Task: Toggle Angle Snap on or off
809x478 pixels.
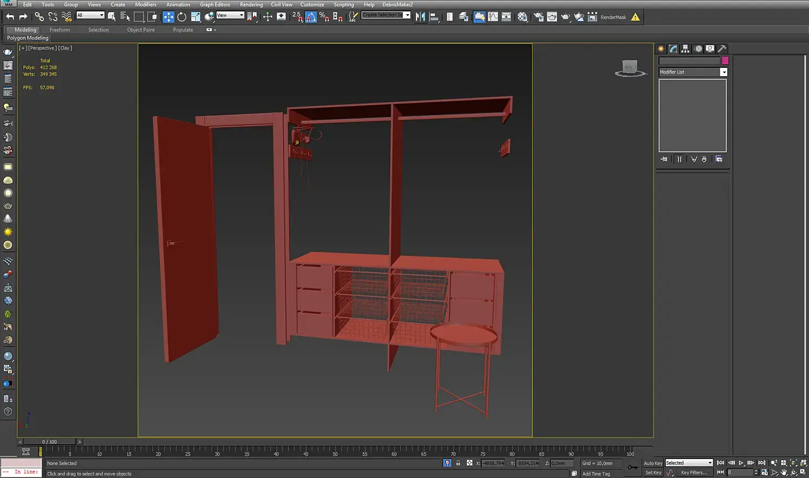Action: [310, 17]
